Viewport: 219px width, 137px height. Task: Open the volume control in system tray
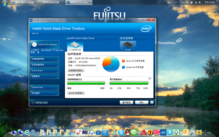pyautogui.click(x=200, y=2)
